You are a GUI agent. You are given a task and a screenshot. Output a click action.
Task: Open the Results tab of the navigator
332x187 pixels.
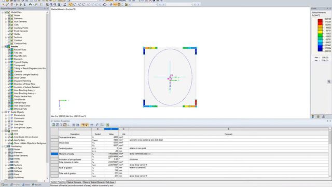37,185
